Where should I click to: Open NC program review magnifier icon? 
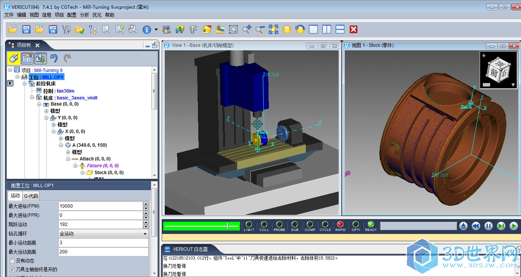click(133, 29)
